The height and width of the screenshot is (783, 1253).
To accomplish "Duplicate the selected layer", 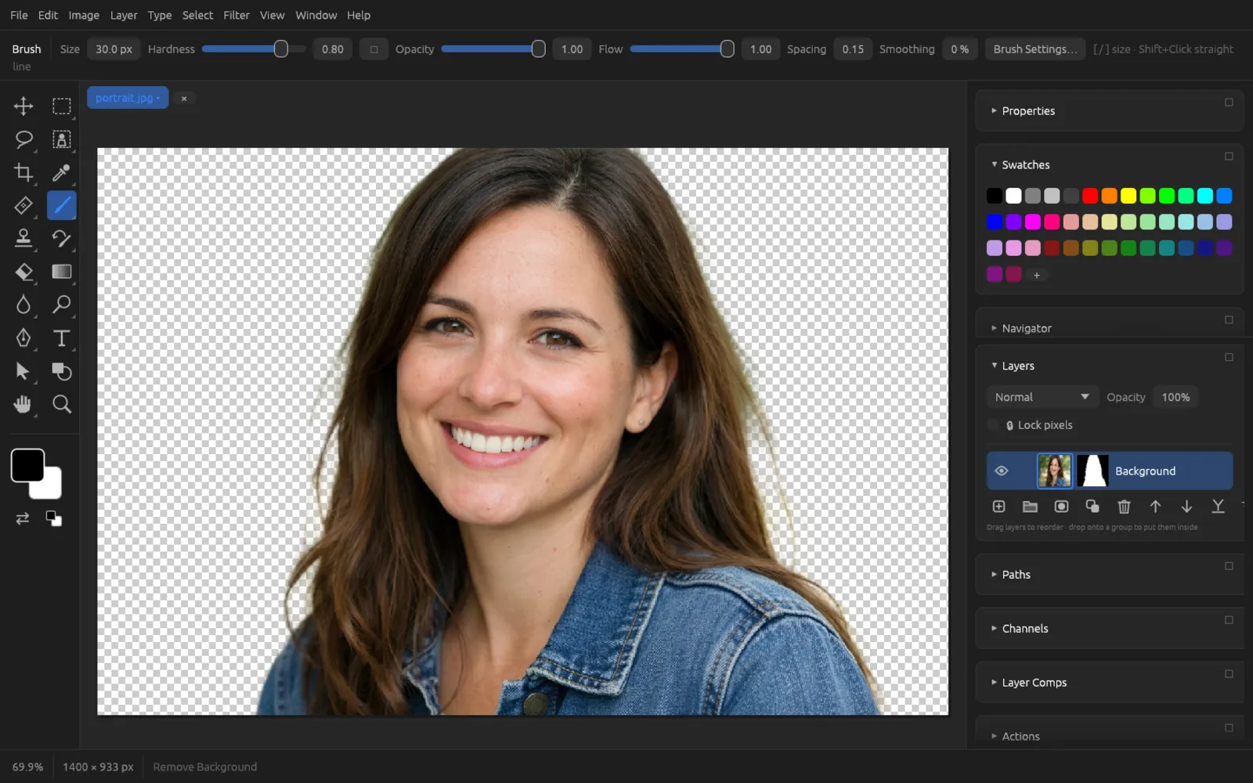I will (x=1092, y=507).
